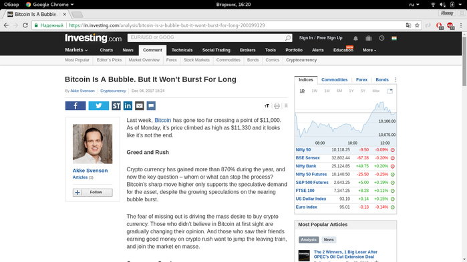Select the 6M chart range
The image size is (467, 262).
coord(339,91)
